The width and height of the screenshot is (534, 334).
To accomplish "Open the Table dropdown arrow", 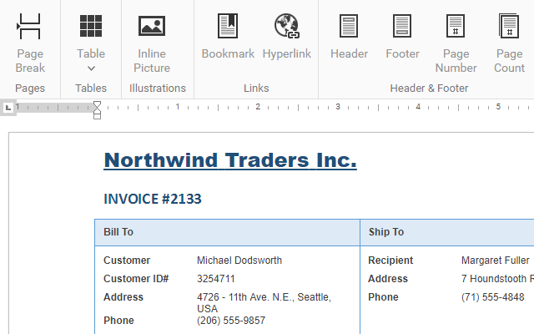I will pos(91,68).
